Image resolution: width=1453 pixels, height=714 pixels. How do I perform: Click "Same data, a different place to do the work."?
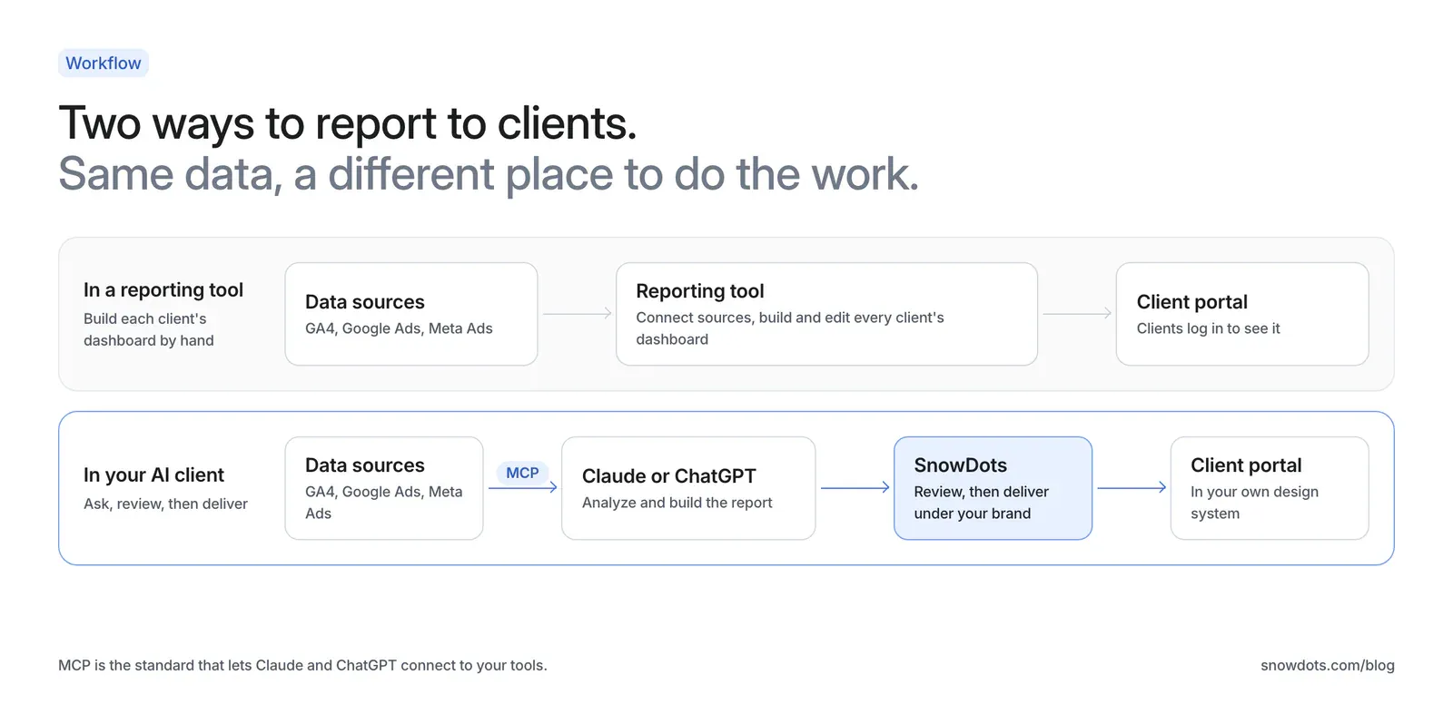click(x=489, y=174)
